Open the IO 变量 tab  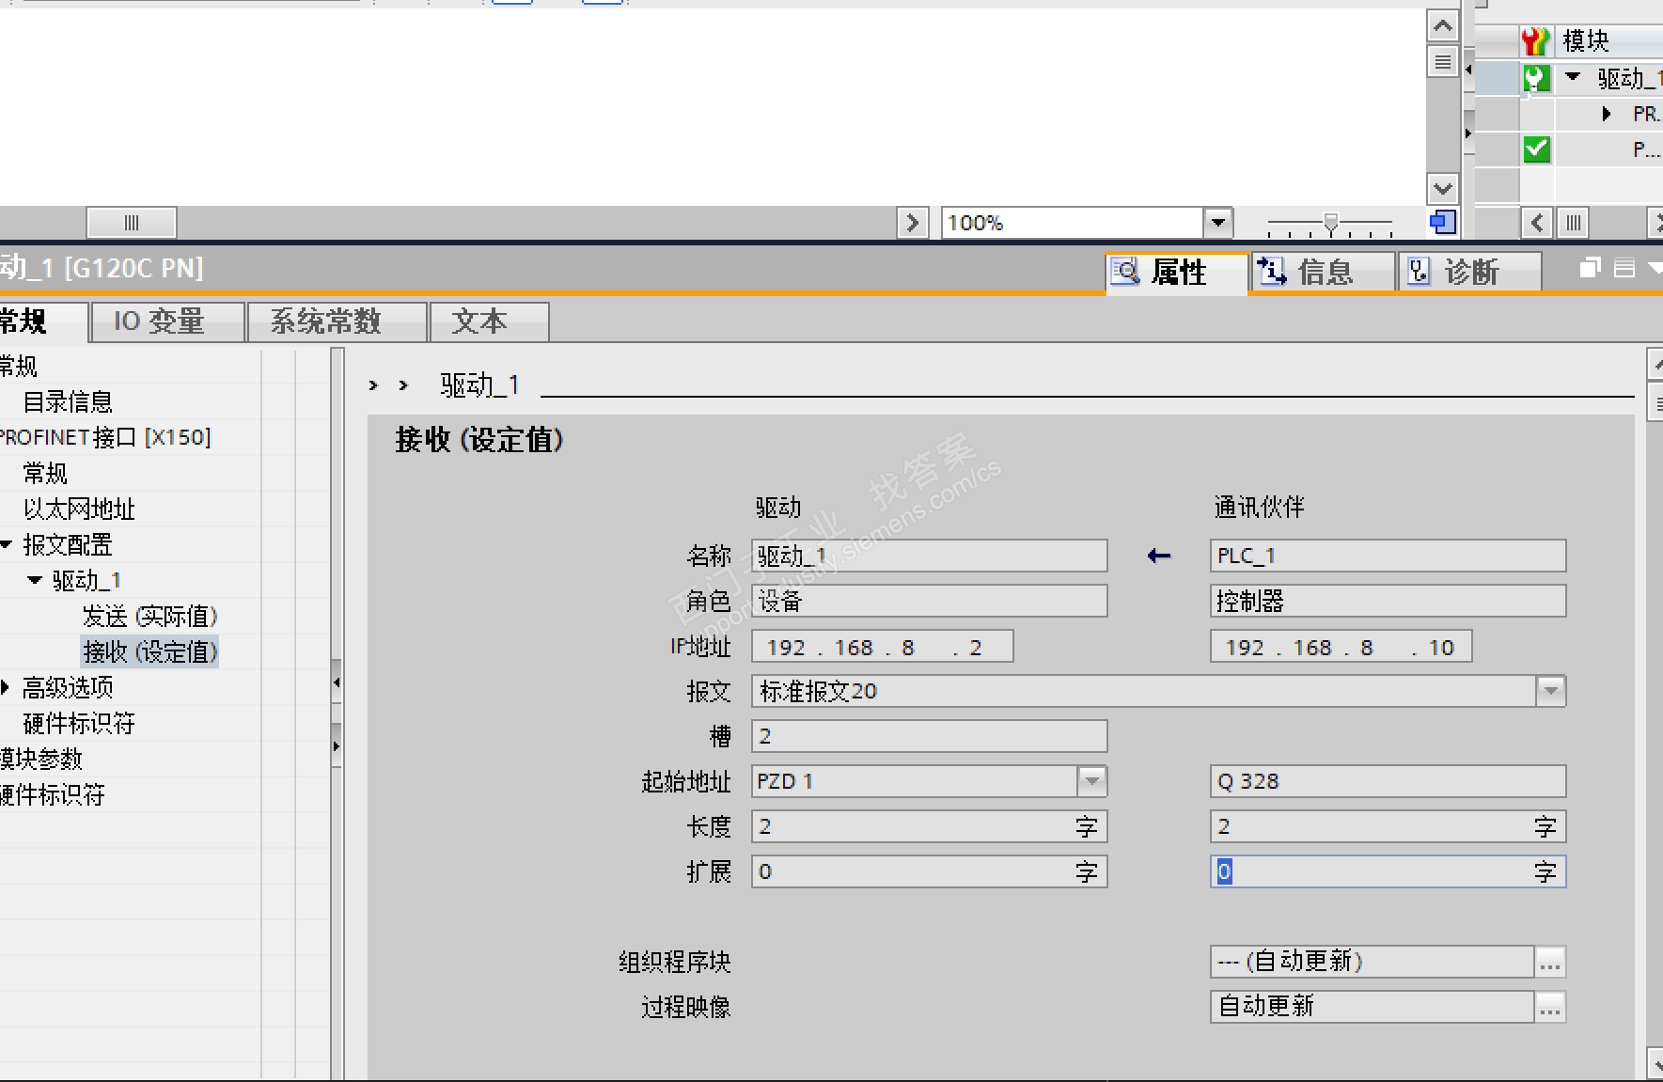(167, 321)
